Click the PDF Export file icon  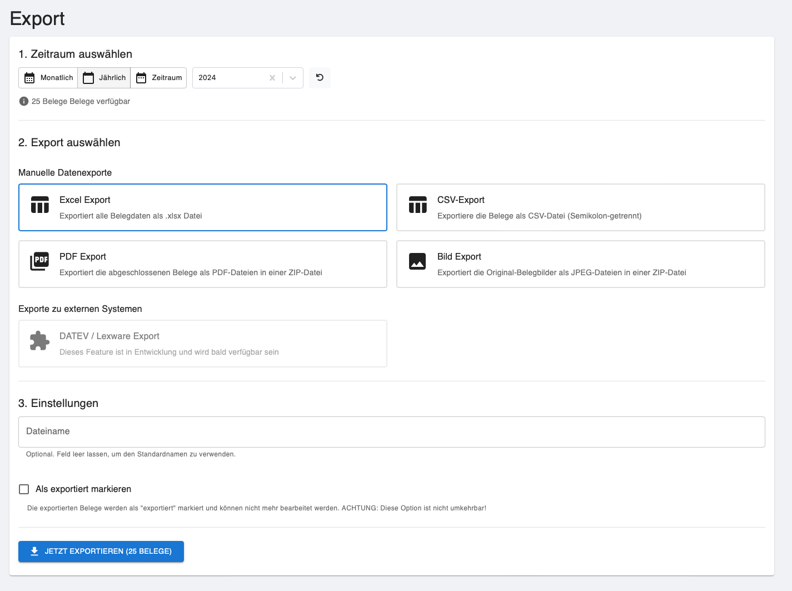tap(39, 261)
